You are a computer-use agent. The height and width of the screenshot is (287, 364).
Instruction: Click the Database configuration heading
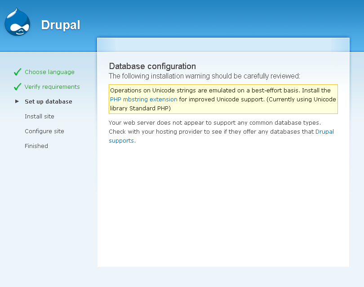[152, 66]
